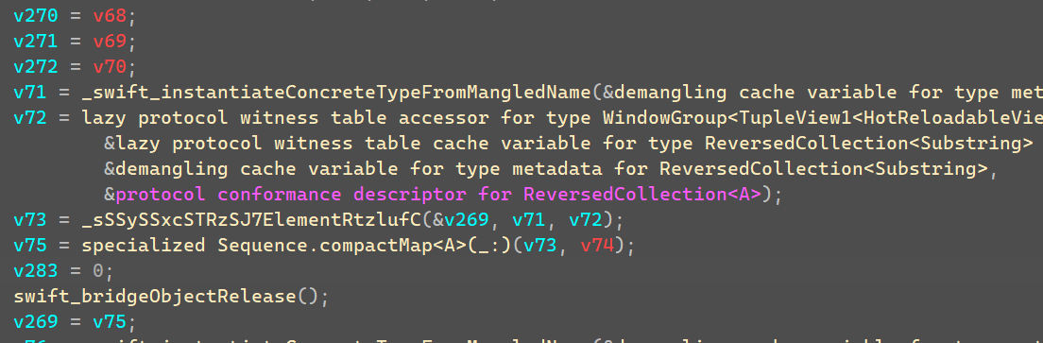Select the v75 assignment target variable
Image resolution: width=1043 pixels, height=343 pixels.
click(30, 246)
